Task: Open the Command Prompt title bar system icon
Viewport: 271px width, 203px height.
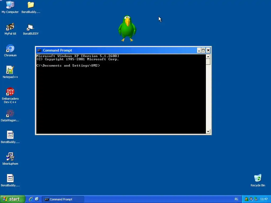Action: pos(39,50)
